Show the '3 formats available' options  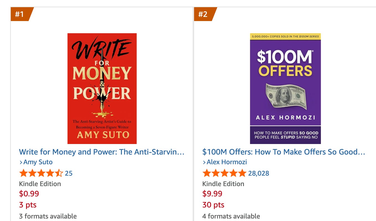click(48, 216)
